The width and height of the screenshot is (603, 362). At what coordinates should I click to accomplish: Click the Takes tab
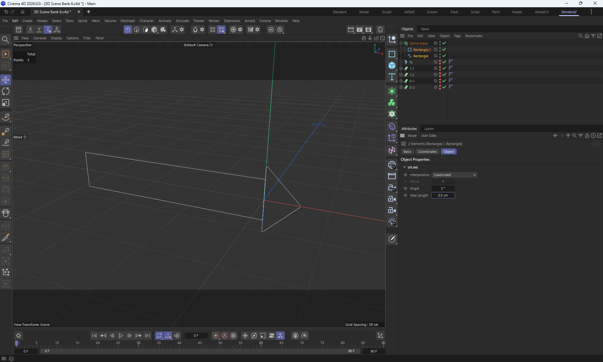coord(425,29)
